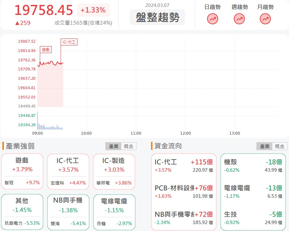Click 機殼 -18億 fund outflow row
289x231 pixels.
pos(253,165)
